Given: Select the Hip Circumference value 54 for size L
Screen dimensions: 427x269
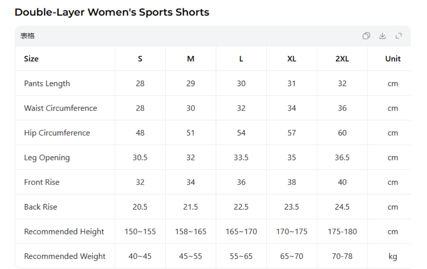Looking at the screenshot, I should (241, 132).
